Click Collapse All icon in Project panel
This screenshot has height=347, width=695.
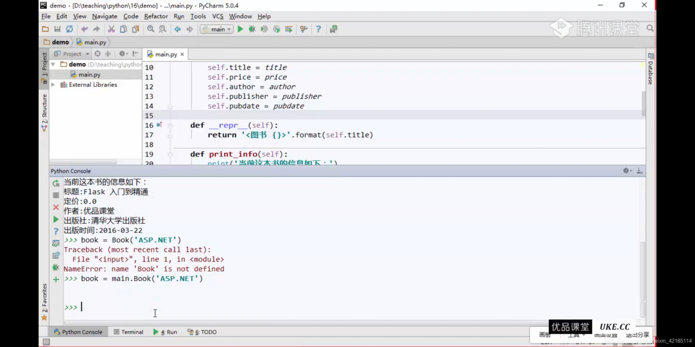pos(108,54)
